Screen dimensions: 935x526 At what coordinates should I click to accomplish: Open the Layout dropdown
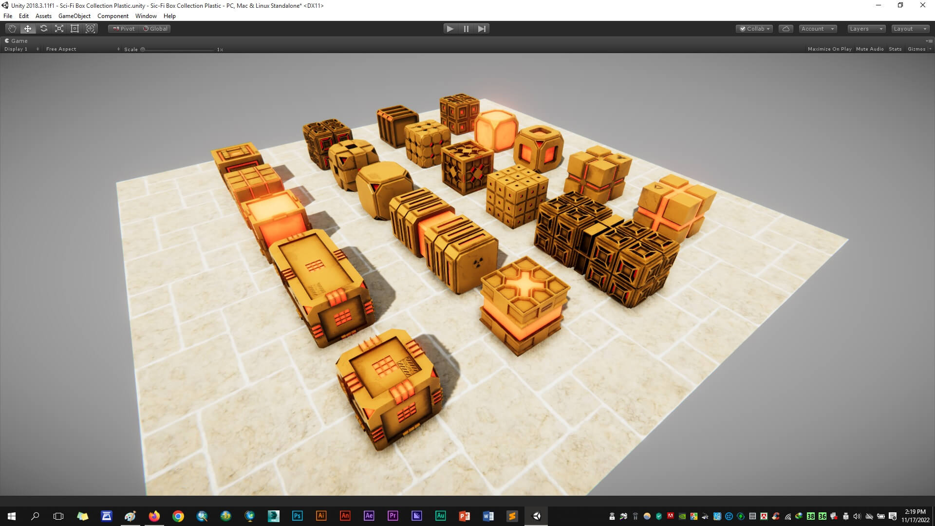click(x=910, y=29)
